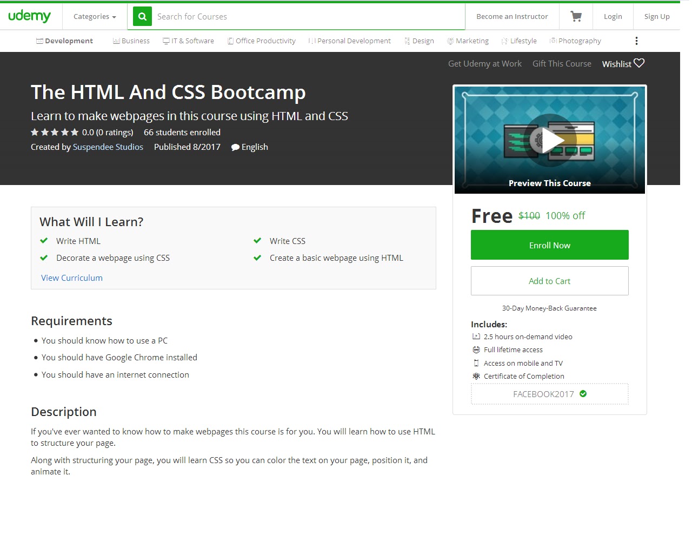Click the Login button
Viewport: 692px width, 554px height.
613,17
